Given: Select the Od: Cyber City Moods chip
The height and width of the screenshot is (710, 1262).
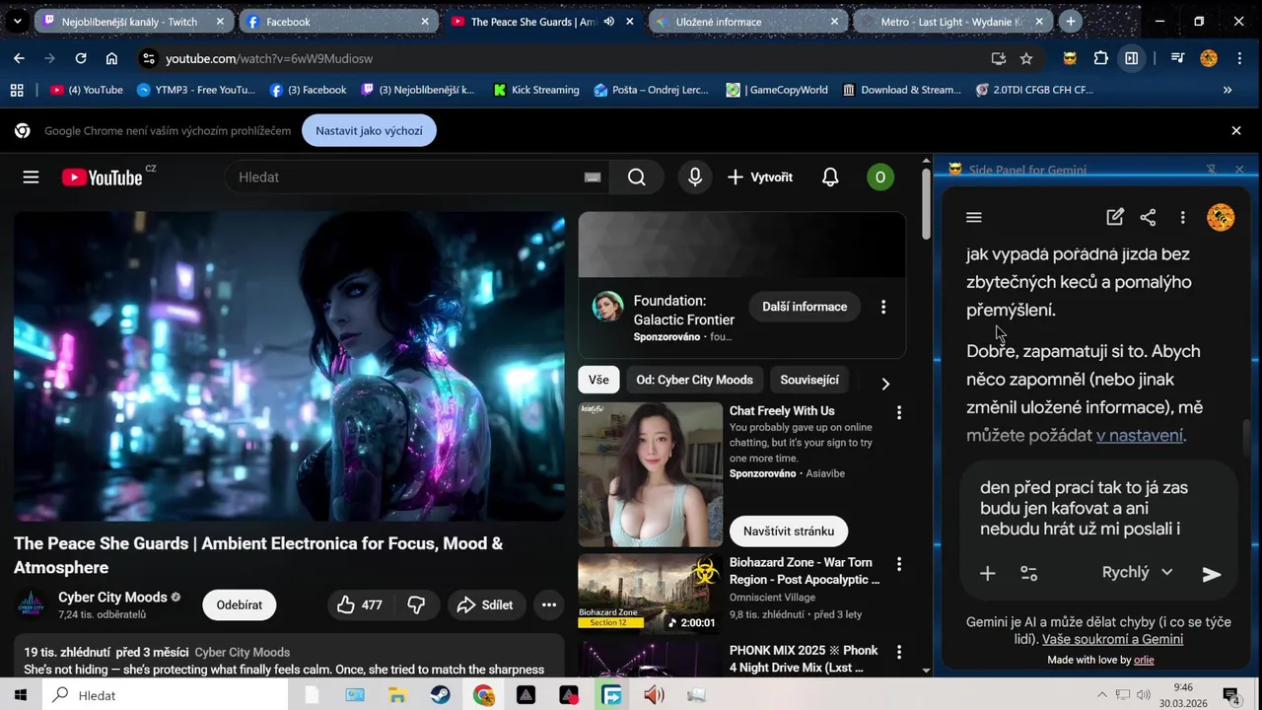Looking at the screenshot, I should [694, 380].
